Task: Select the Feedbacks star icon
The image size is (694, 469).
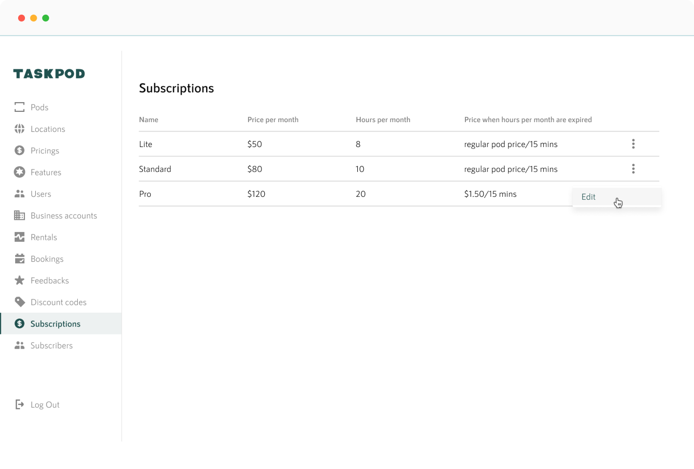Action: (x=20, y=280)
